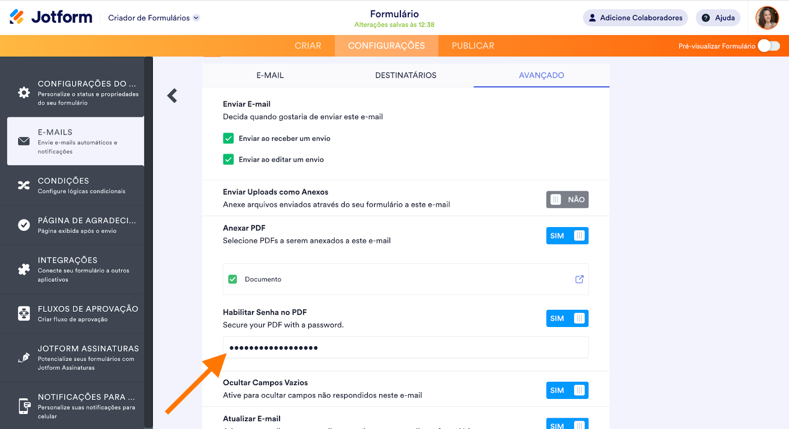This screenshot has height=429, width=789.
Task: Open Integrações puzzle piece icon
Action: tap(24, 269)
